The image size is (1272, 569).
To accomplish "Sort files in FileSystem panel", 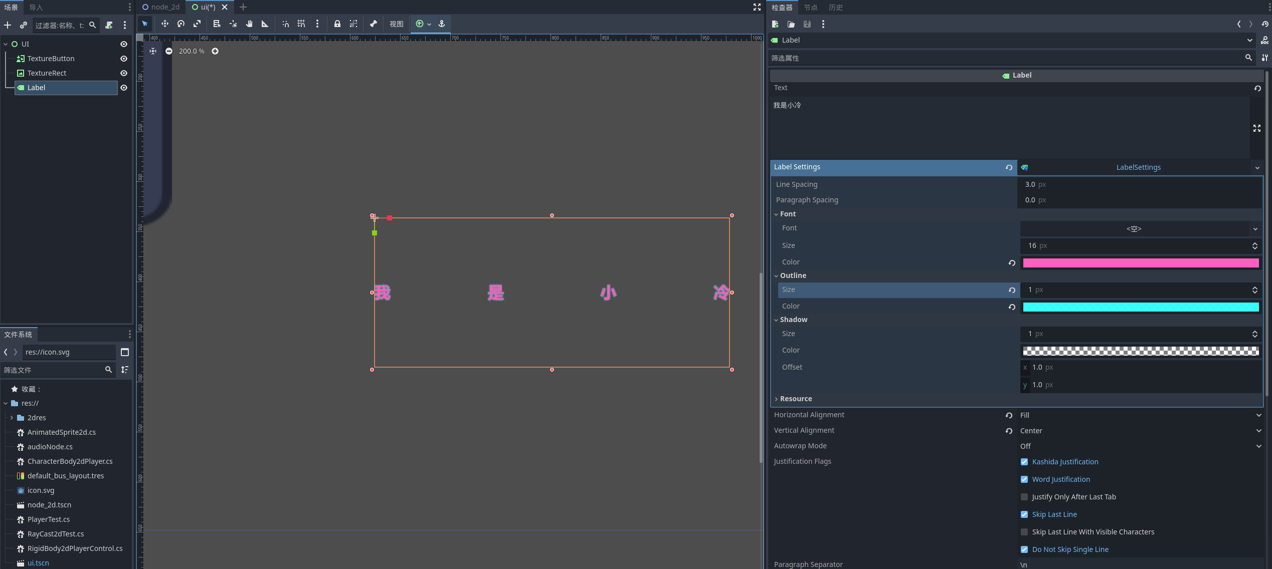I will [125, 370].
